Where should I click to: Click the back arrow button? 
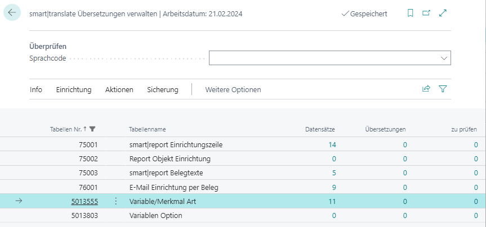(x=12, y=13)
